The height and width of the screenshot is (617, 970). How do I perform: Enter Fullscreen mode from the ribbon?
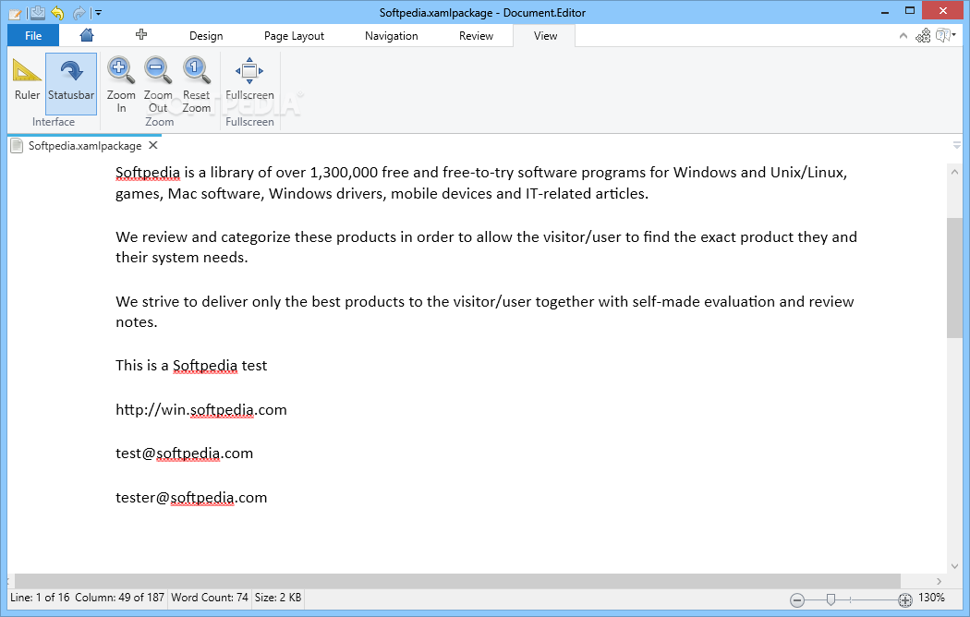[249, 80]
